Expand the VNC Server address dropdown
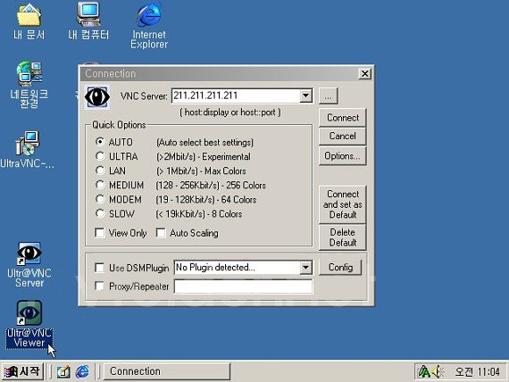 pos(305,95)
